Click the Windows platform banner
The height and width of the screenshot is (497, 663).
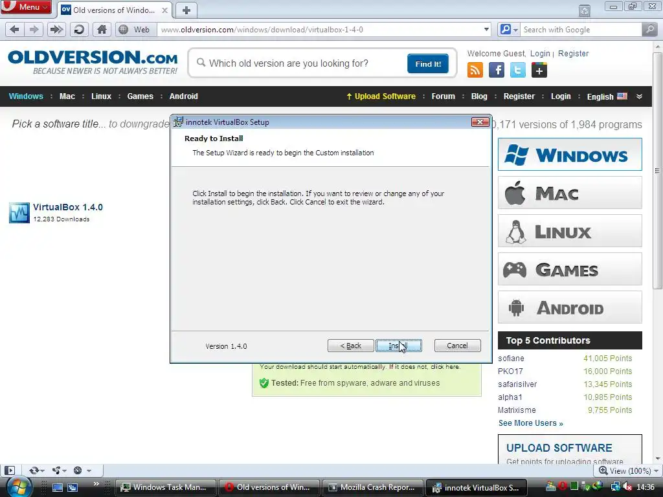tap(570, 154)
